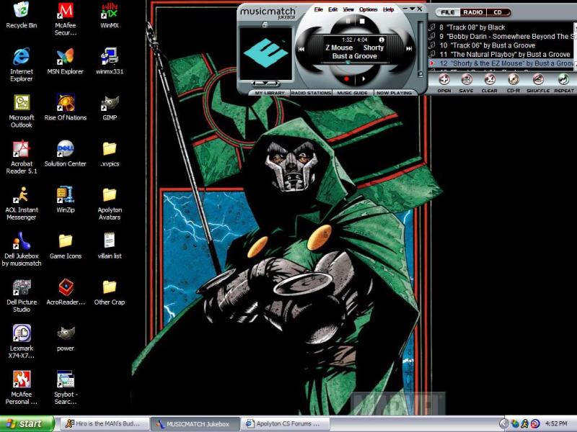The image size is (577, 432).
Task: Open the Options menu in Musicmatch
Action: pyautogui.click(x=368, y=9)
